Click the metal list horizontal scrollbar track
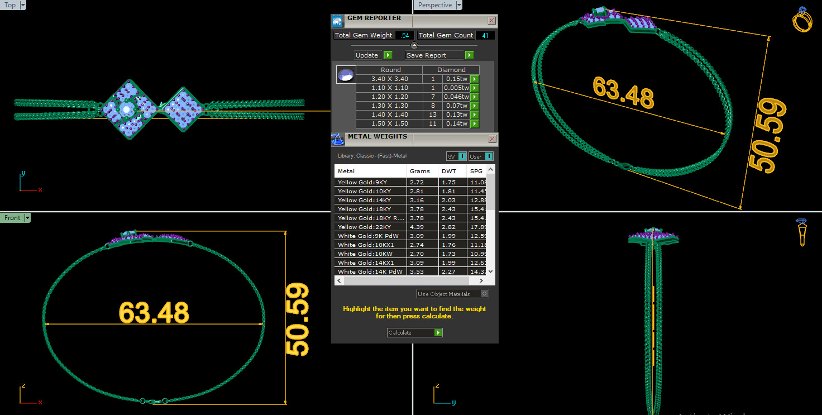The image size is (822, 415). pos(410,280)
